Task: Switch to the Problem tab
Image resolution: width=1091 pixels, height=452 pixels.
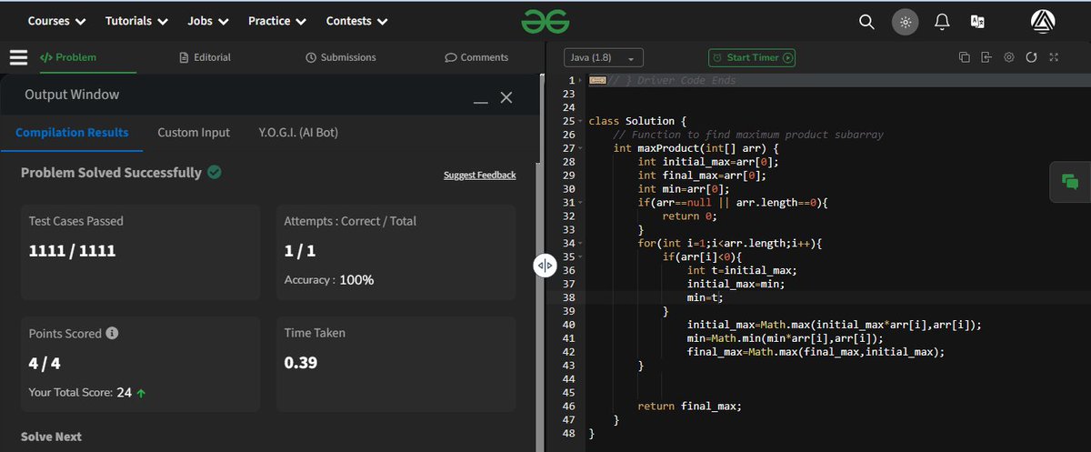Action: tap(68, 57)
